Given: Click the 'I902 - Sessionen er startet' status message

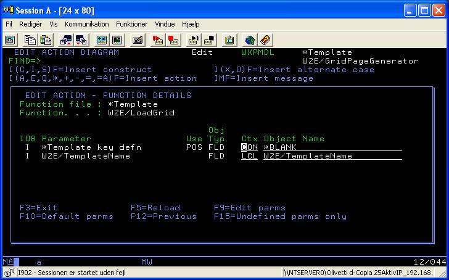Looking at the screenshot, I should point(72,273).
